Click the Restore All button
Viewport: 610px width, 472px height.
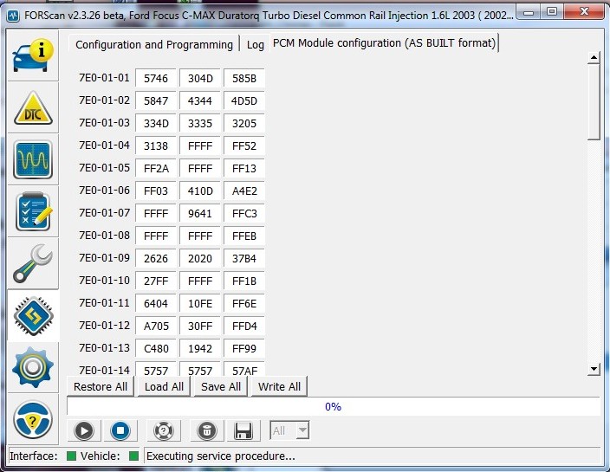101,386
